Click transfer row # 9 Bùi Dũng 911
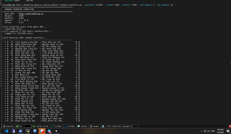The image size is (231, 134). (42, 75)
